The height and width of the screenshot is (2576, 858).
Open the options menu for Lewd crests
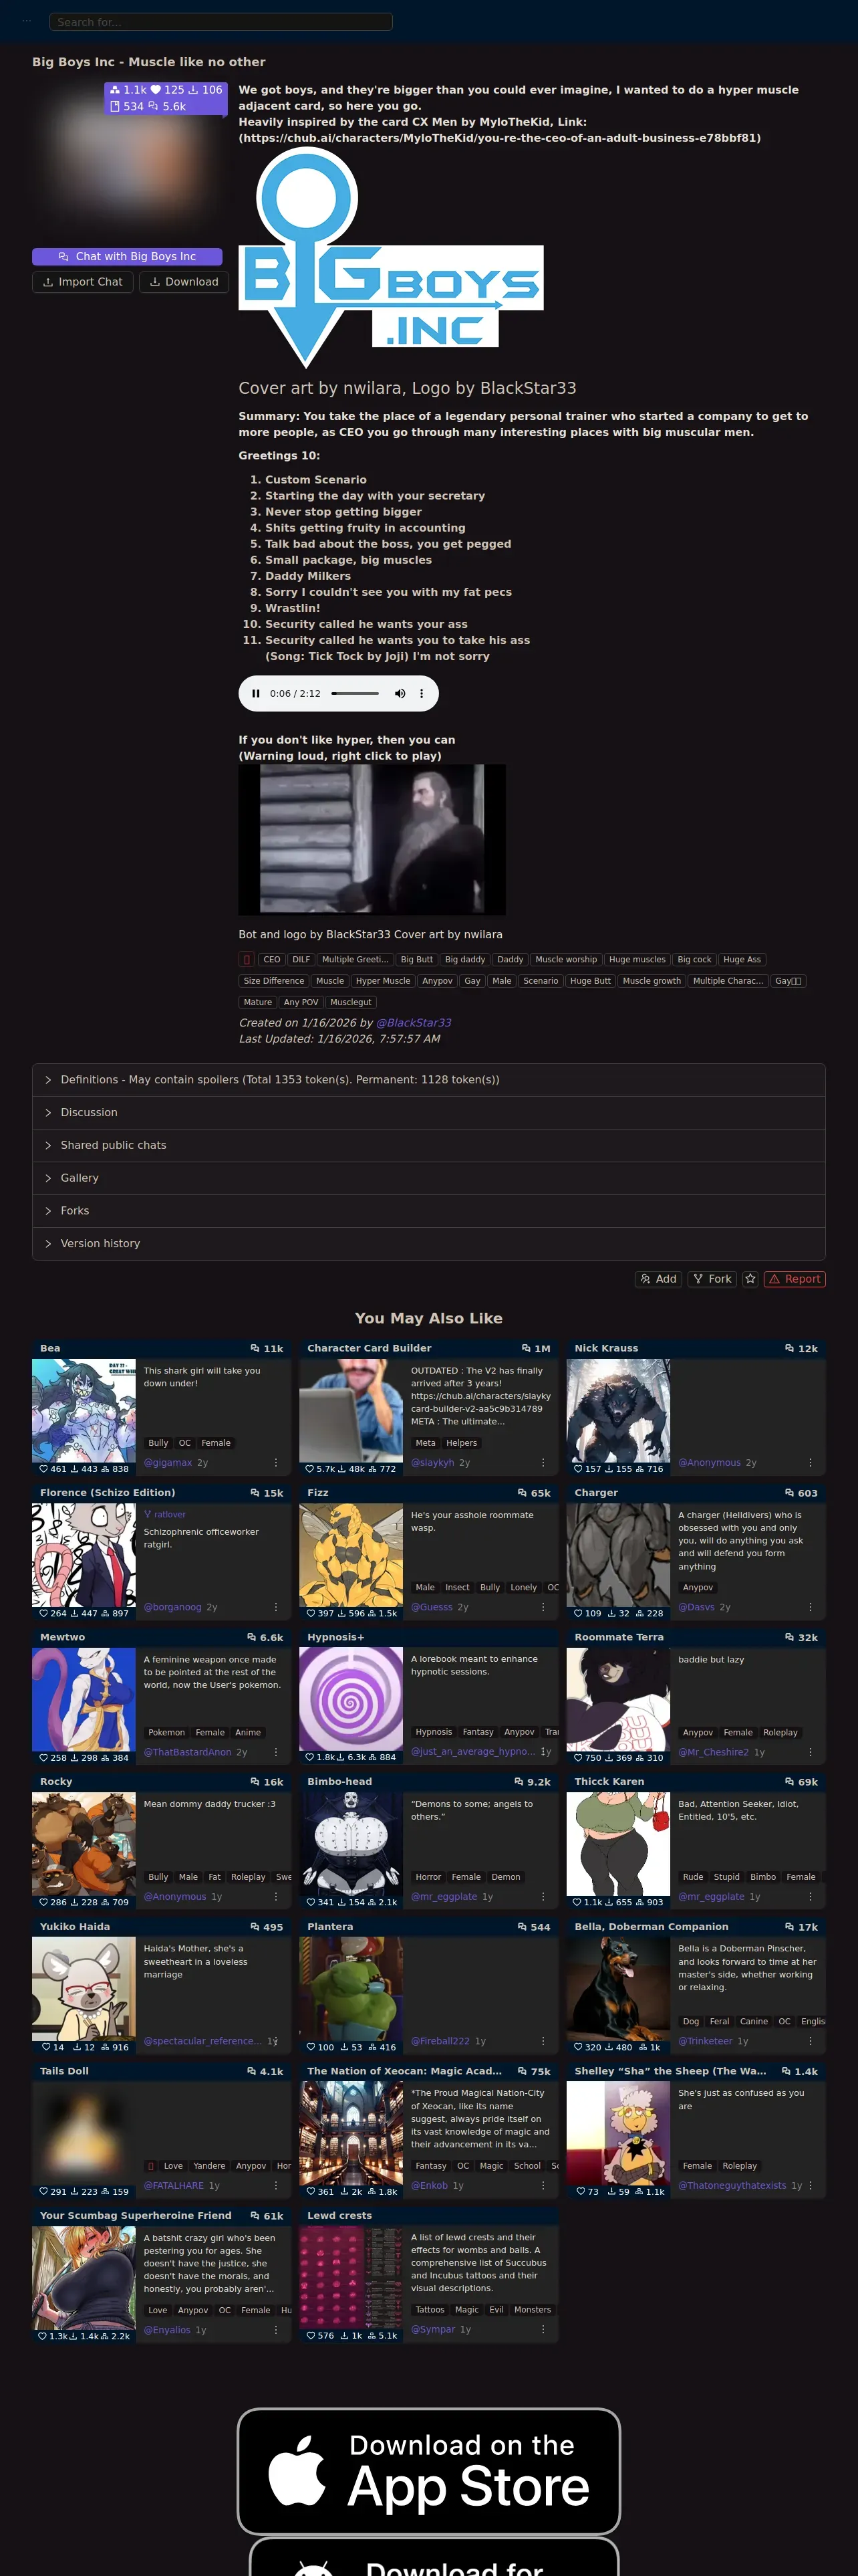pyautogui.click(x=543, y=2330)
